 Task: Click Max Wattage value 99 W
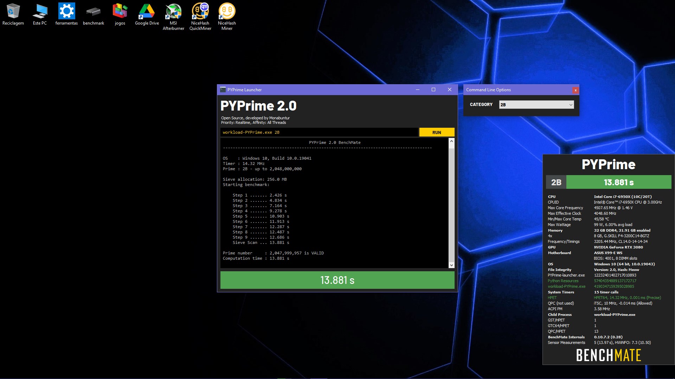[x=613, y=225]
